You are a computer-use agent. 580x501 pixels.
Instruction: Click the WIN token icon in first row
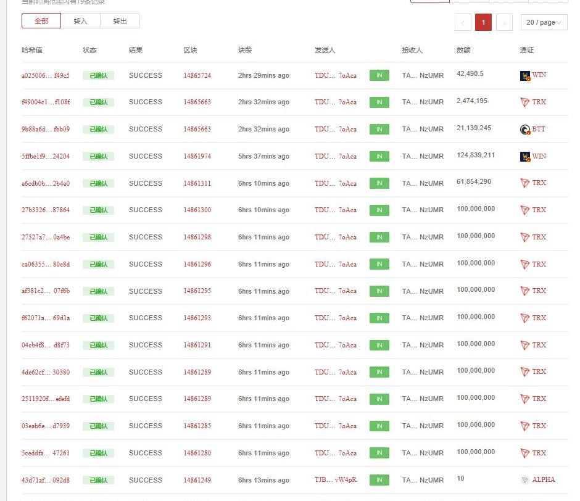pyautogui.click(x=525, y=76)
